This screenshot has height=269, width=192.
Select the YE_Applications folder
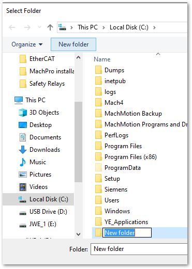122,222
